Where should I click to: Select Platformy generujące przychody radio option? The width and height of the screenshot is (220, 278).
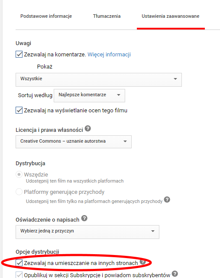[x=19, y=192]
